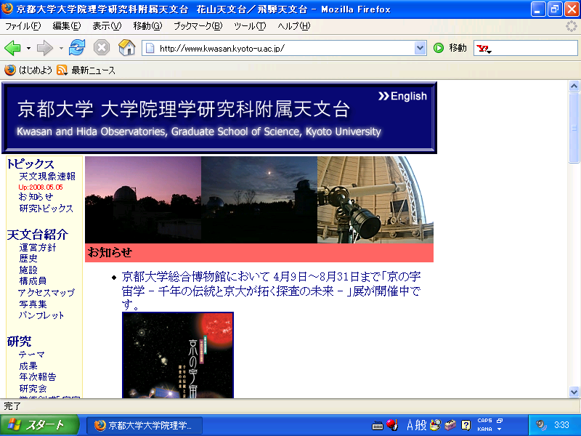581x436 pixels.
Task: Open the 写真集 link
Action: click(33, 304)
